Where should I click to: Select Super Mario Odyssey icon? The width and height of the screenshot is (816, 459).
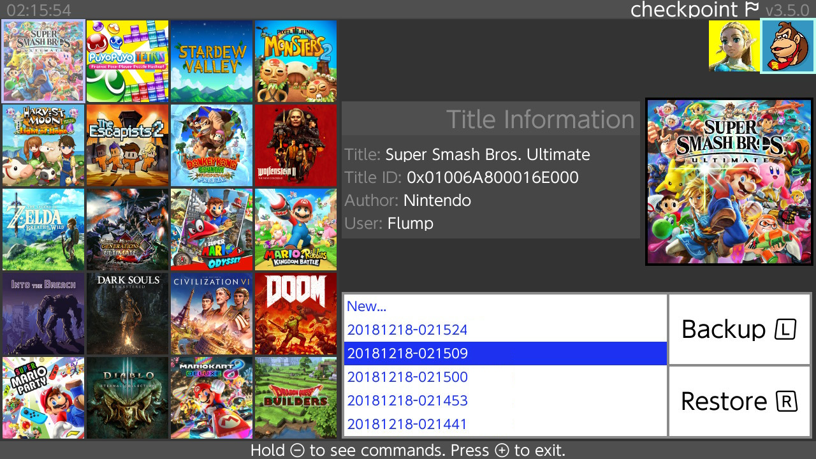(x=212, y=229)
